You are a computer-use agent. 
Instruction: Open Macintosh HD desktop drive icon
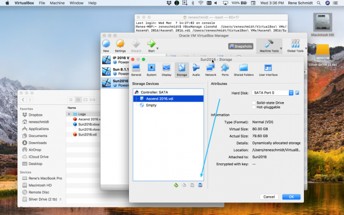[322, 25]
